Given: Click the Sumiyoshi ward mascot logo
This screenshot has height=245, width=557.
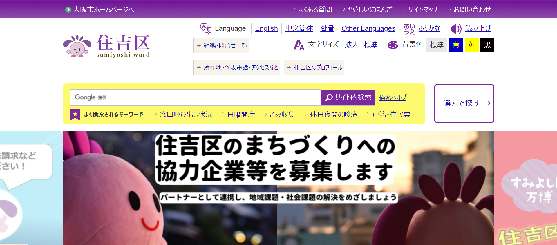Looking at the screenshot, I should point(106,46).
